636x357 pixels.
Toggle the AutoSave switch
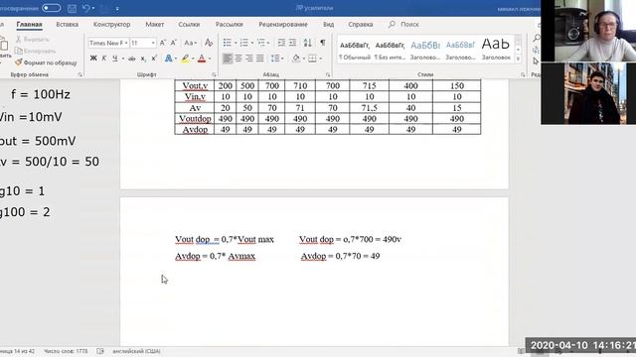tap(51, 8)
